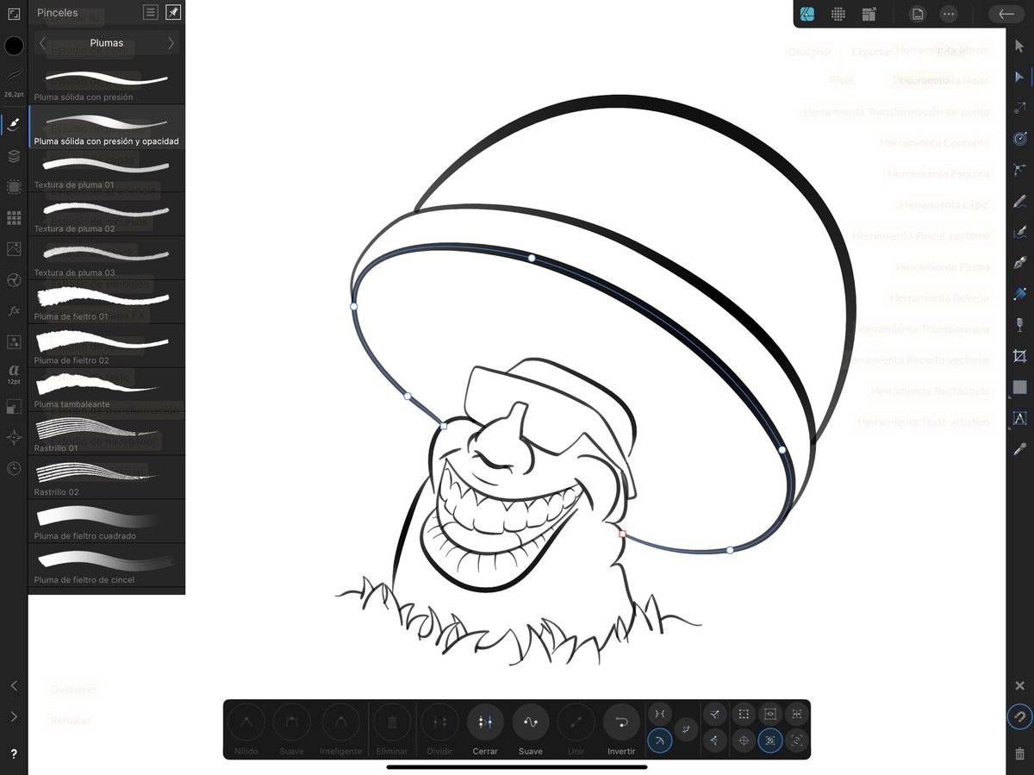Image resolution: width=1034 pixels, height=775 pixels.
Task: Go to previous brush category chevron
Action: (x=42, y=42)
